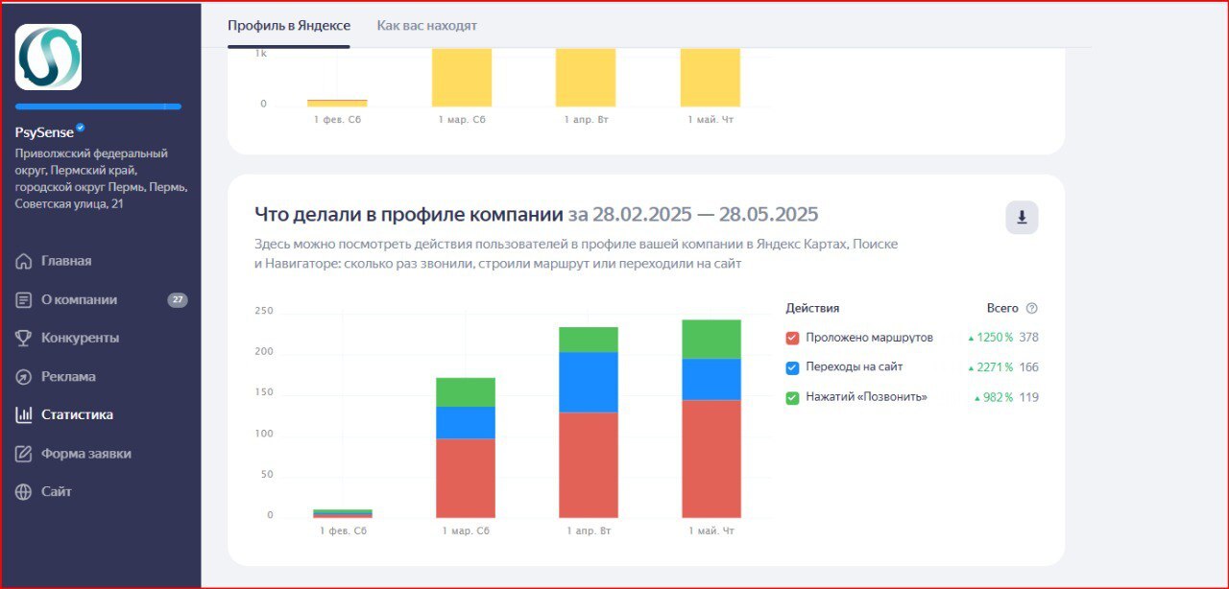
Task: Click the Реклама arrow icon
Action: tap(24, 376)
